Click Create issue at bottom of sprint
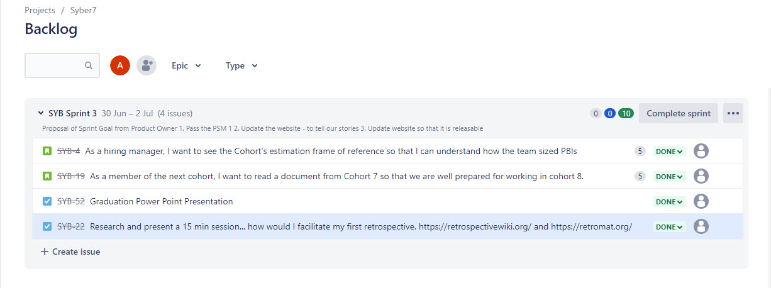This screenshot has height=288, width=771. click(70, 252)
